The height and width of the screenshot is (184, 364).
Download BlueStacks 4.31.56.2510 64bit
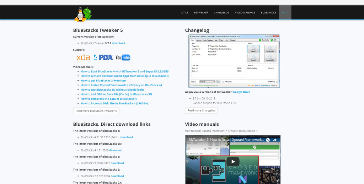[x=126, y=137]
